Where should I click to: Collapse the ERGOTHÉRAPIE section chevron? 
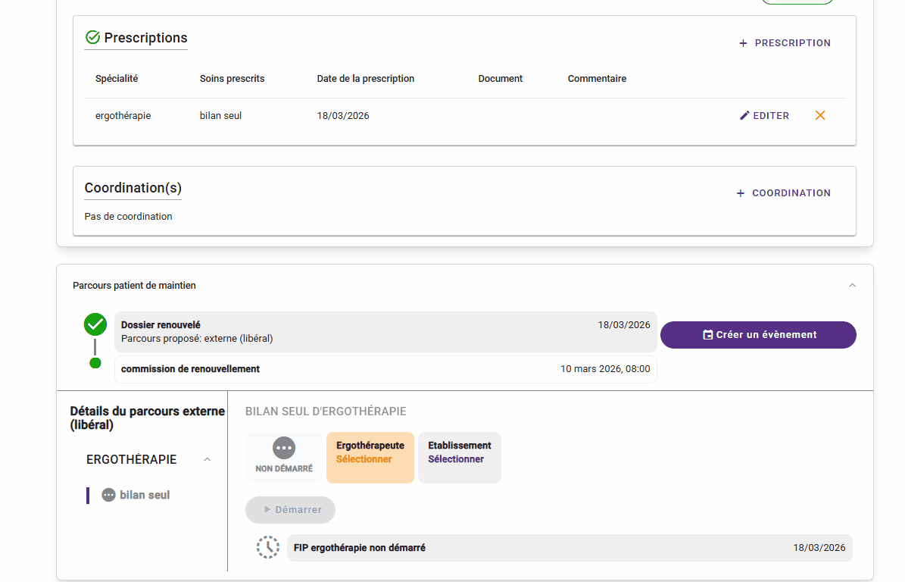point(208,460)
